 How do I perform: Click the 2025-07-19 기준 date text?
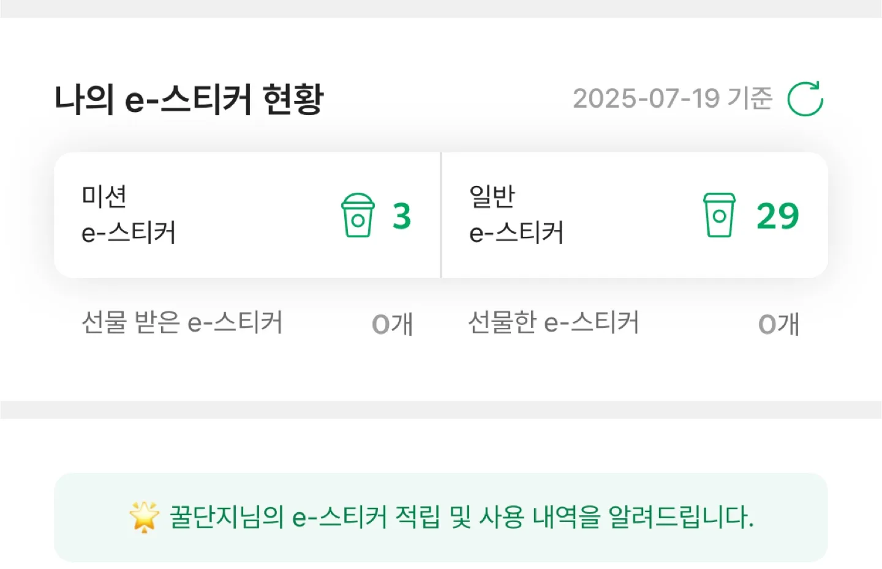tap(673, 99)
